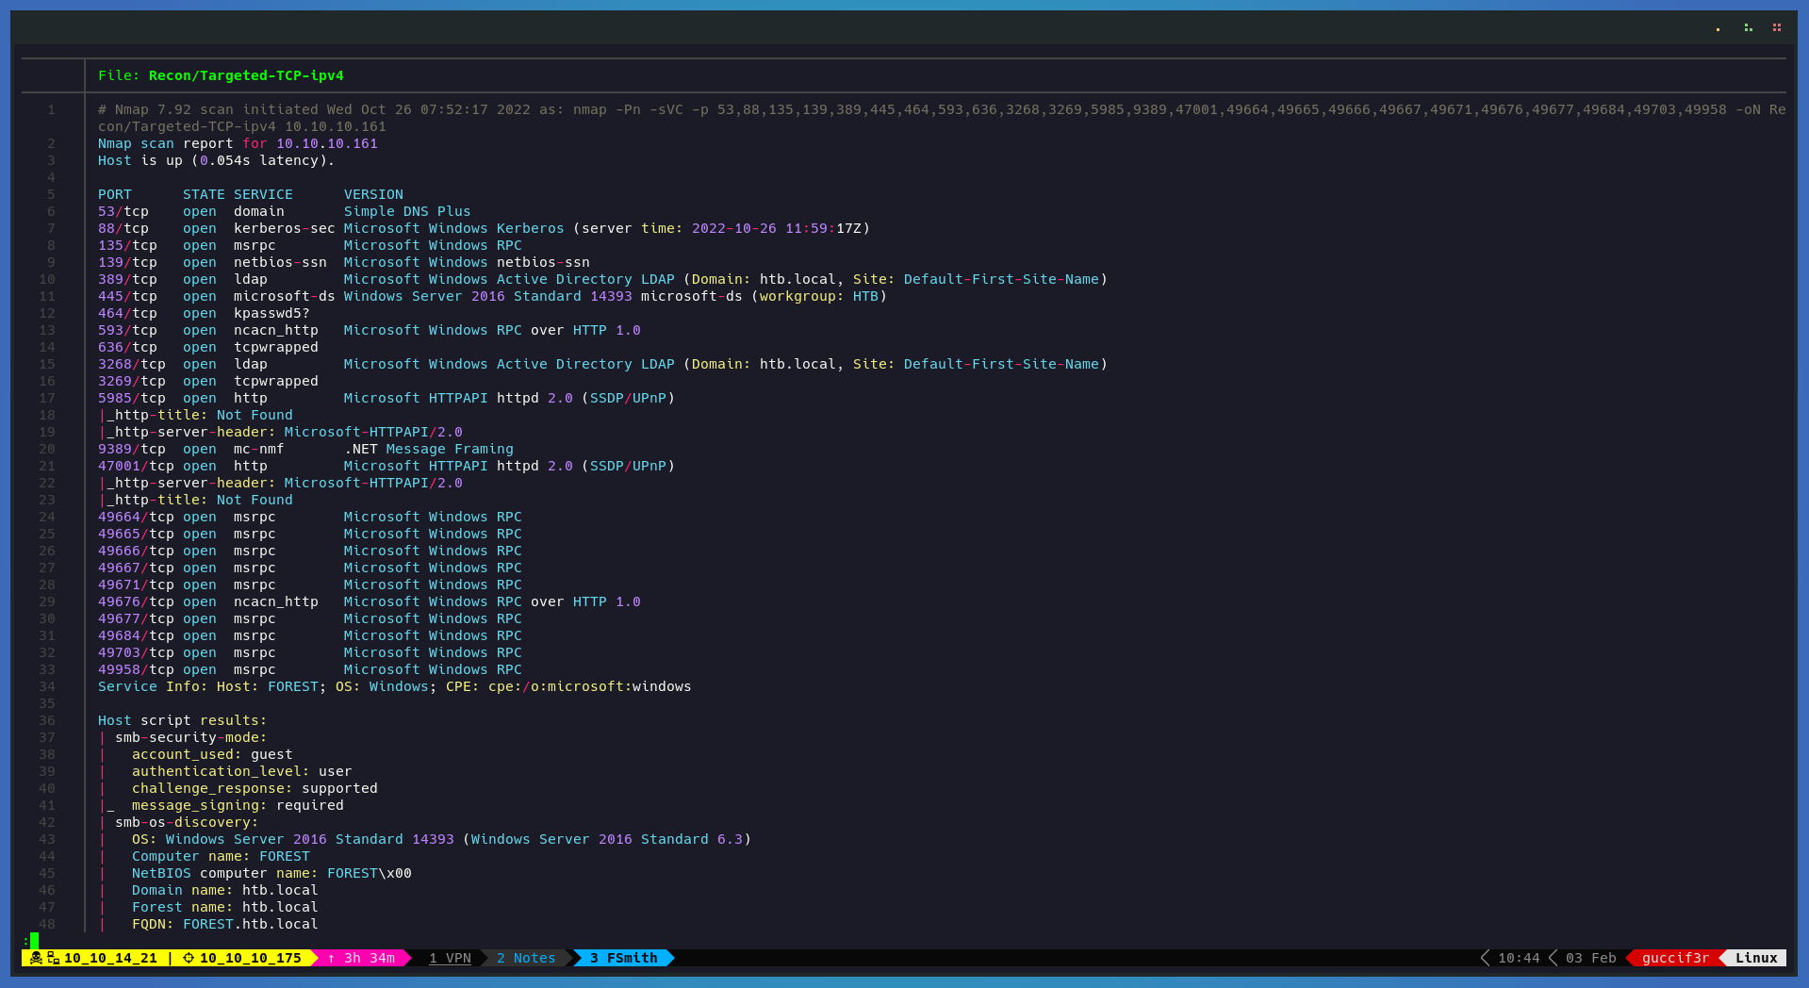Click line number 1 in the gutter
Screen dimensions: 1809x988
(x=51, y=109)
